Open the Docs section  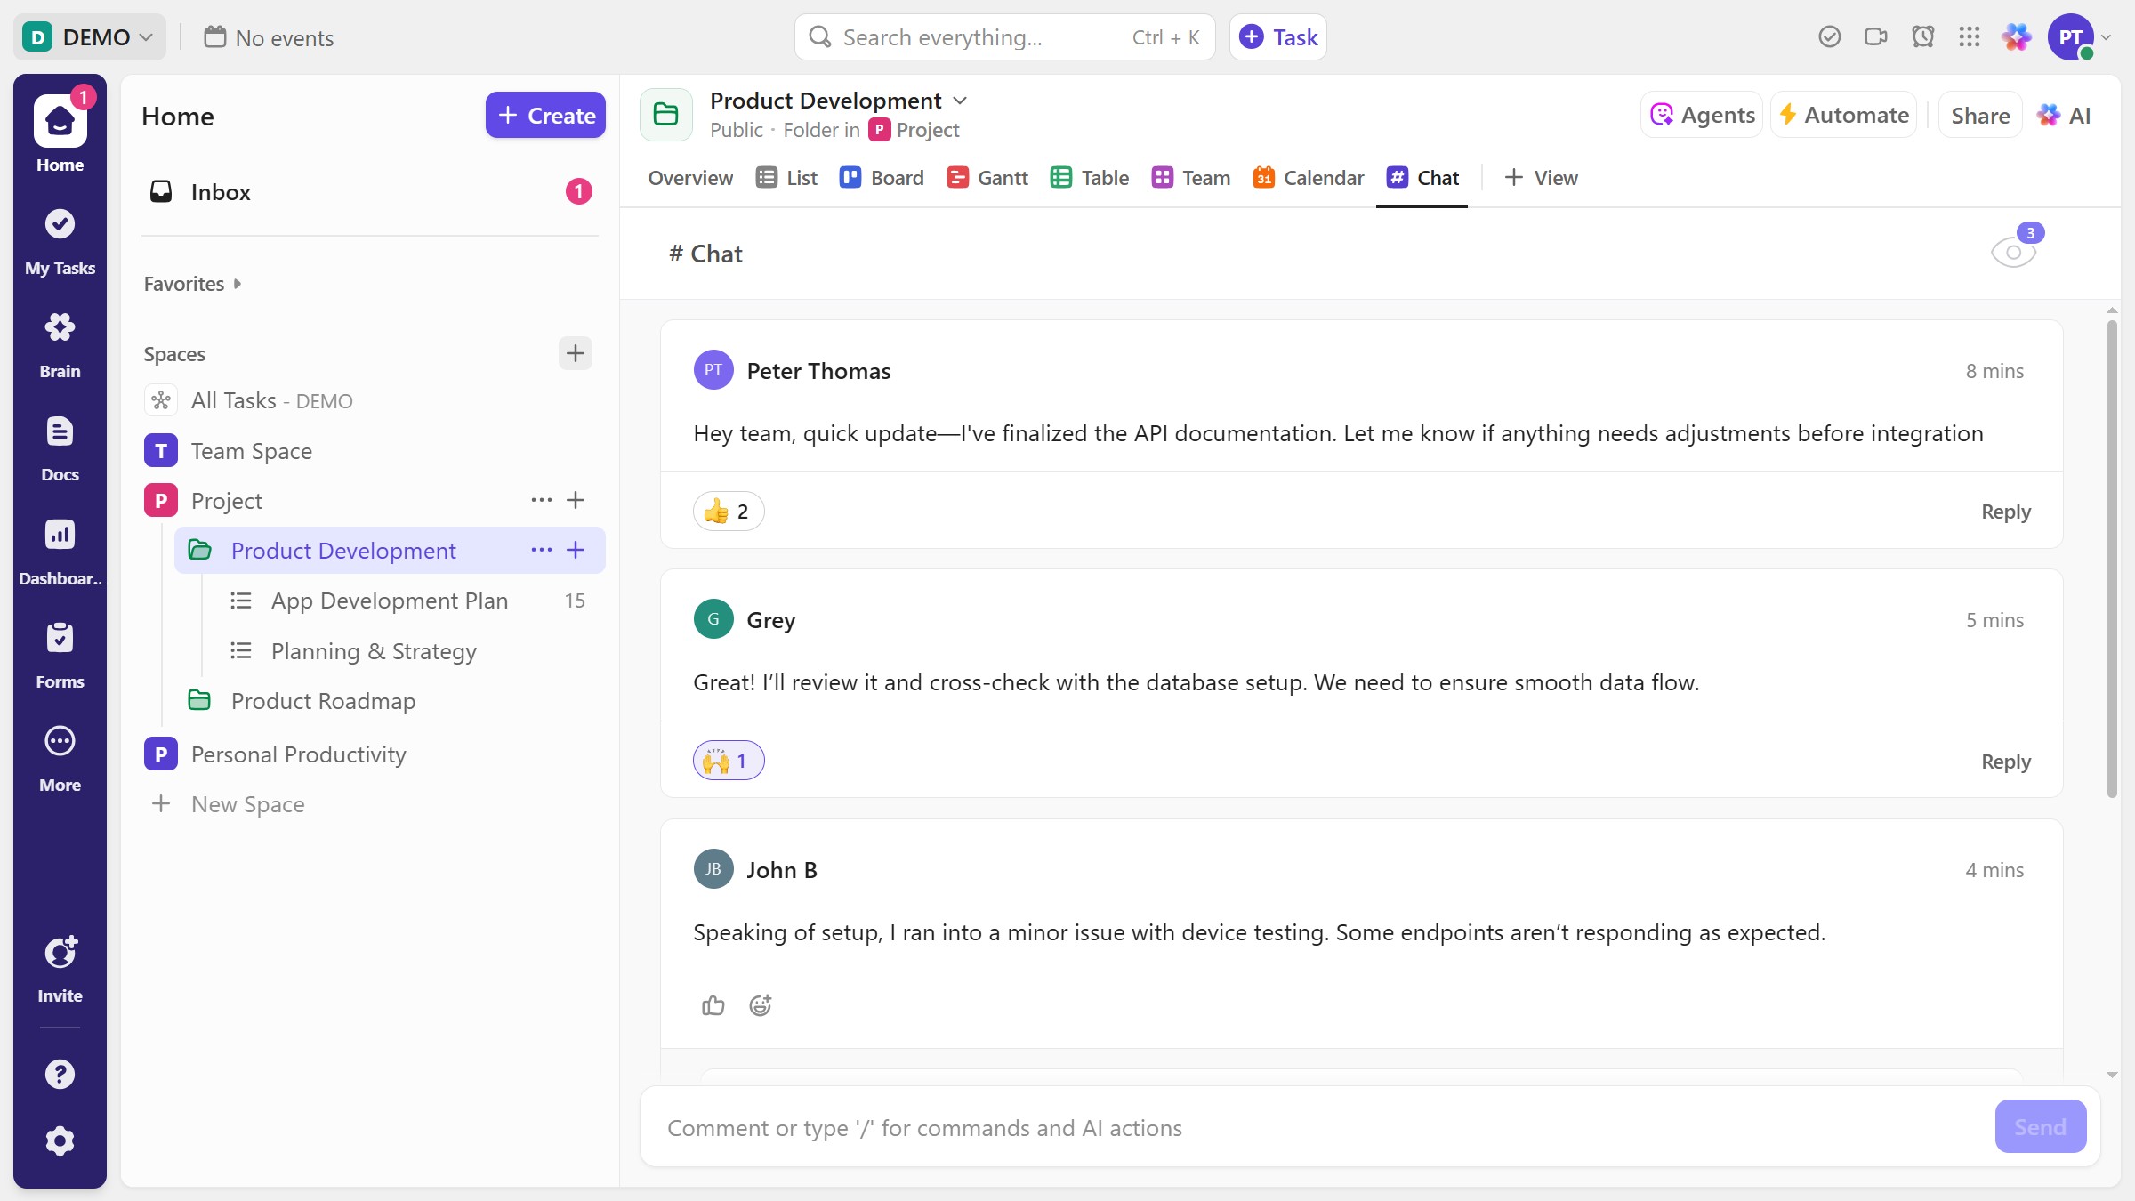tap(59, 445)
